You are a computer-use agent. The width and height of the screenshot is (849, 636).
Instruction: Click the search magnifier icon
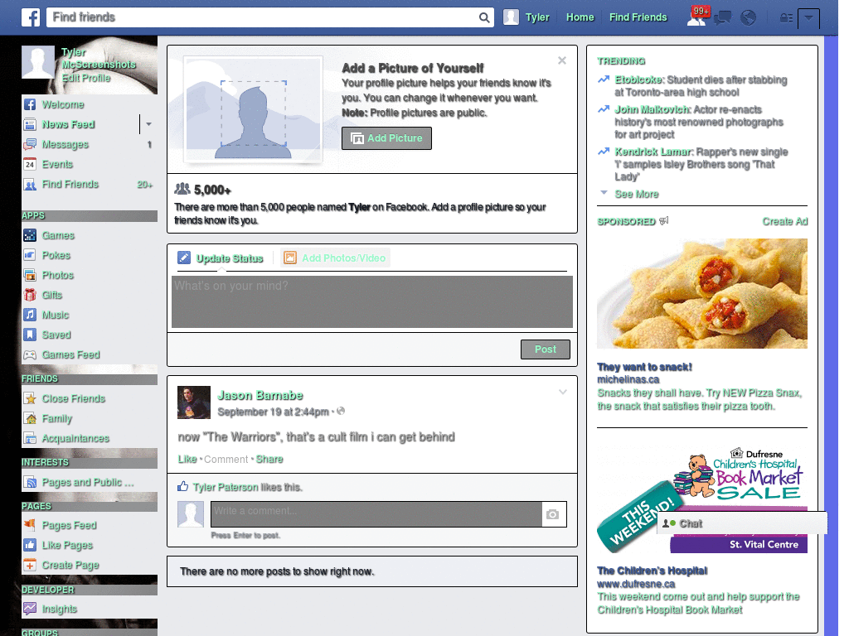point(484,18)
